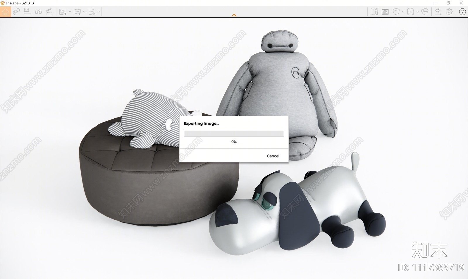
Task: Toggle the fly/walk mode wings icon
Action: click(410, 12)
